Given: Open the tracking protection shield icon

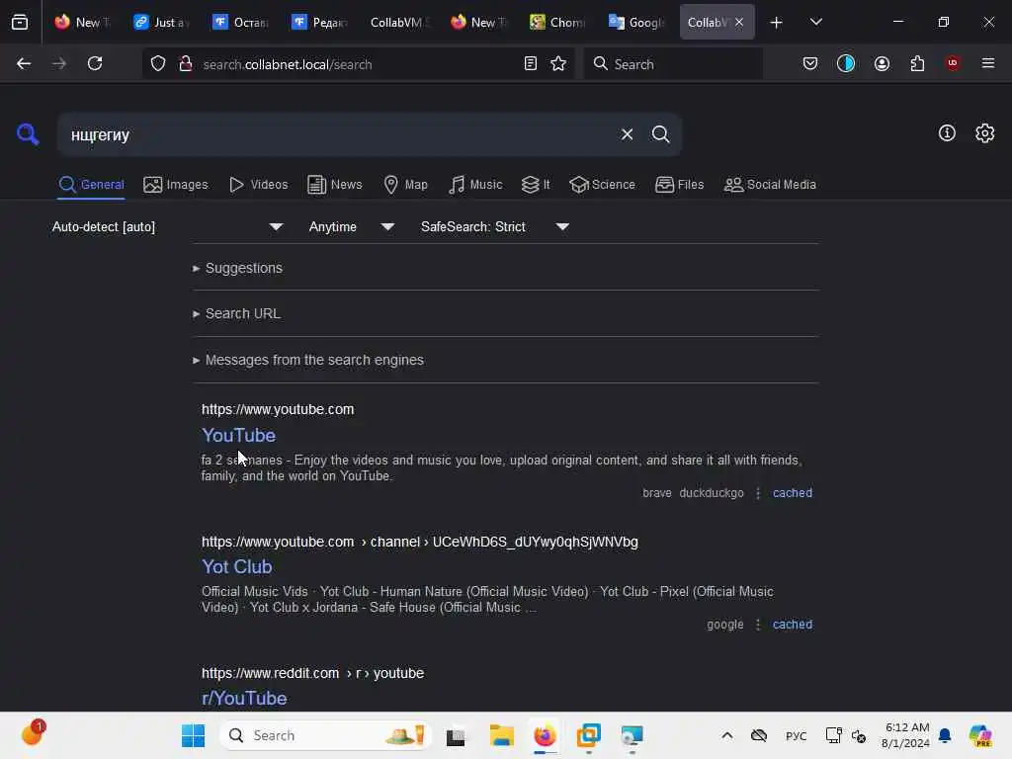Looking at the screenshot, I should pyautogui.click(x=158, y=63).
